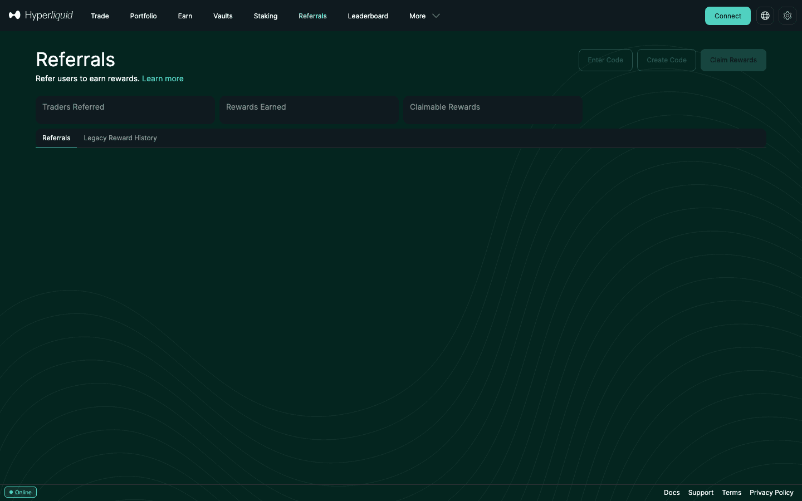Screen dimensions: 802x501
Task: Go to the Trade page
Action: [x=100, y=16]
